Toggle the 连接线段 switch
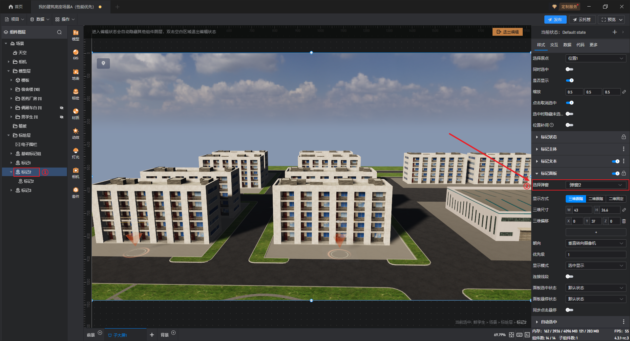 click(570, 276)
